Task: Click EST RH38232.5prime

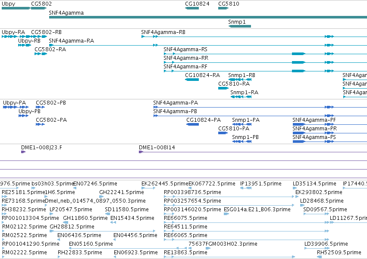Action: coord(24,210)
